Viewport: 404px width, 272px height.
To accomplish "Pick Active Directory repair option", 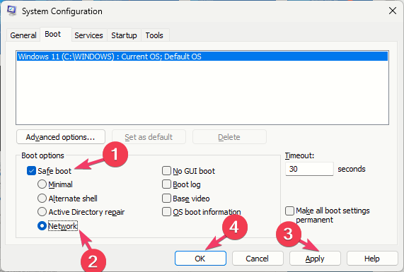I will click(x=42, y=212).
